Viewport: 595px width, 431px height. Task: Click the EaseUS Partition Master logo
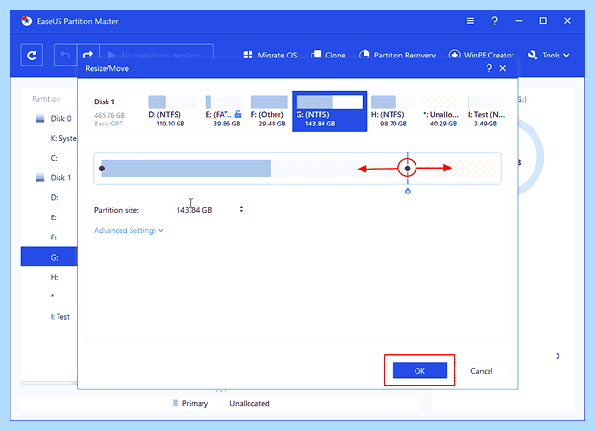click(27, 21)
